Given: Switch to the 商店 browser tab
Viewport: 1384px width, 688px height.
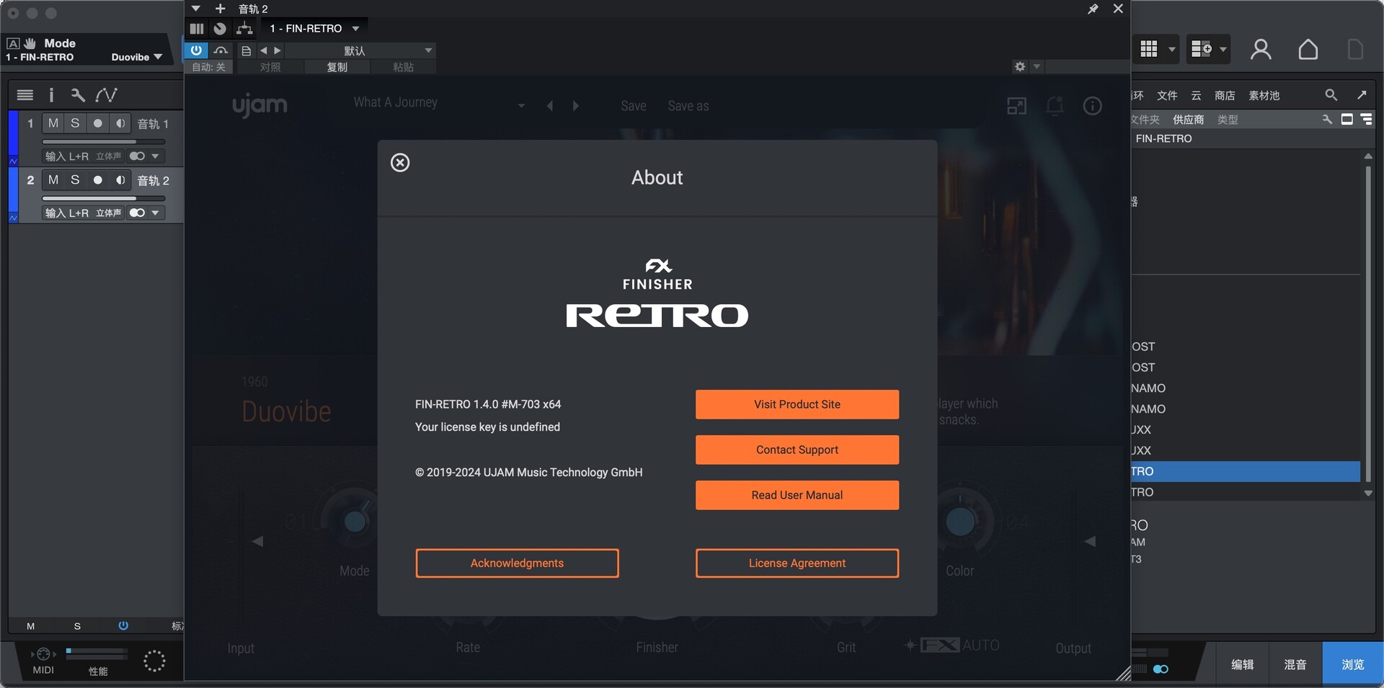Looking at the screenshot, I should coord(1225,95).
